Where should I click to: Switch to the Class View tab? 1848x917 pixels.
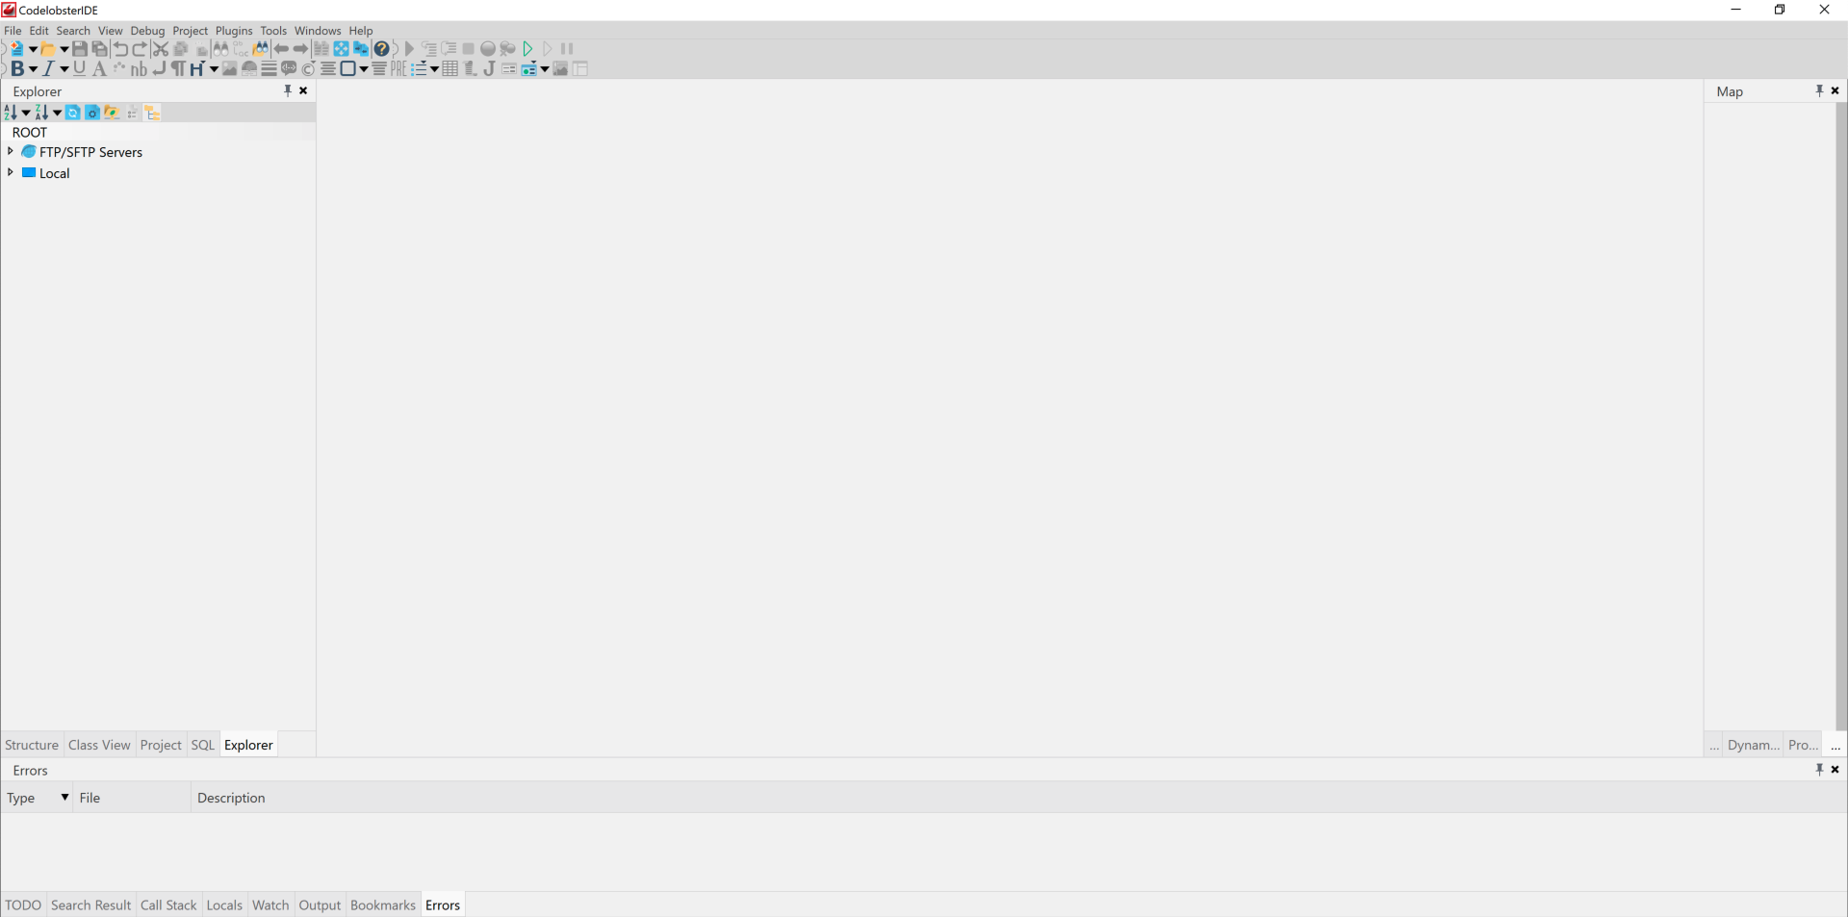coord(99,745)
